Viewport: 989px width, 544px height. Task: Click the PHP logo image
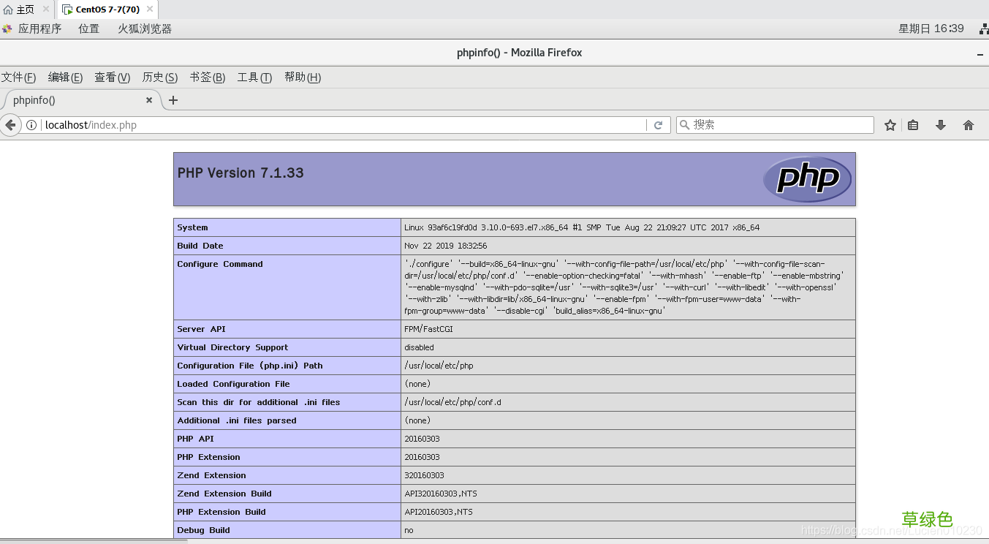pyautogui.click(x=808, y=178)
